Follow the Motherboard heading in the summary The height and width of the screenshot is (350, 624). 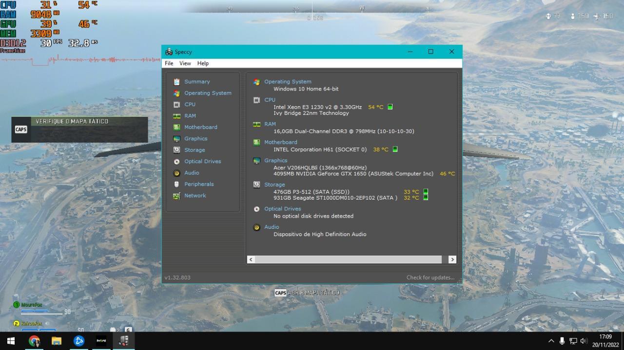tap(281, 142)
